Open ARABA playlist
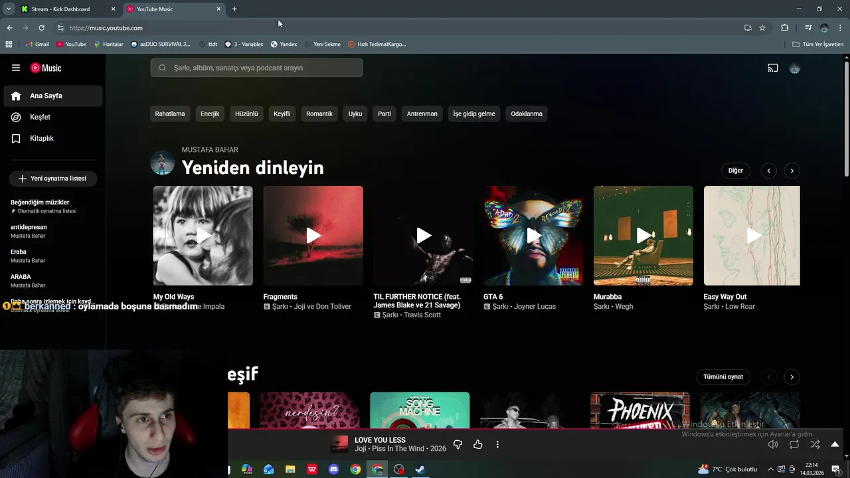 coord(21,276)
